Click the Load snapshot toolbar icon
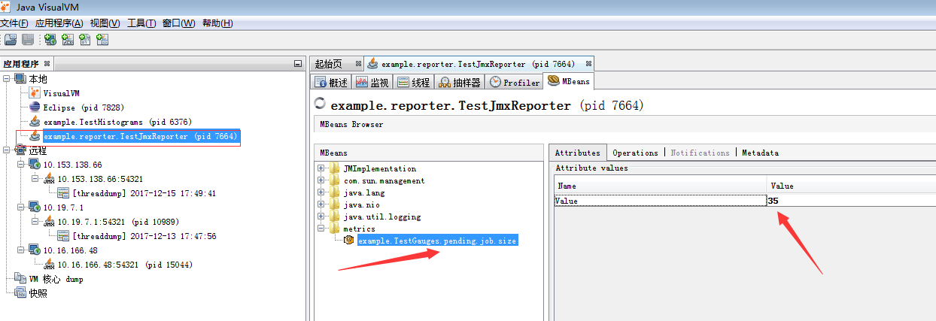Screen dimensions: 936x321 coord(11,40)
